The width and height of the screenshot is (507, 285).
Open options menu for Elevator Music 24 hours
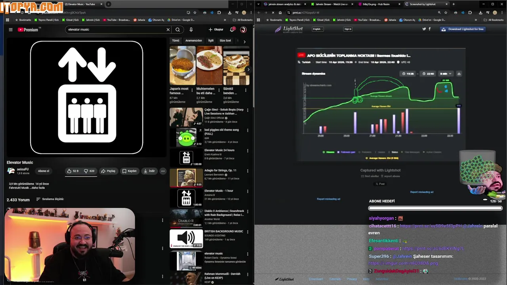point(248,151)
